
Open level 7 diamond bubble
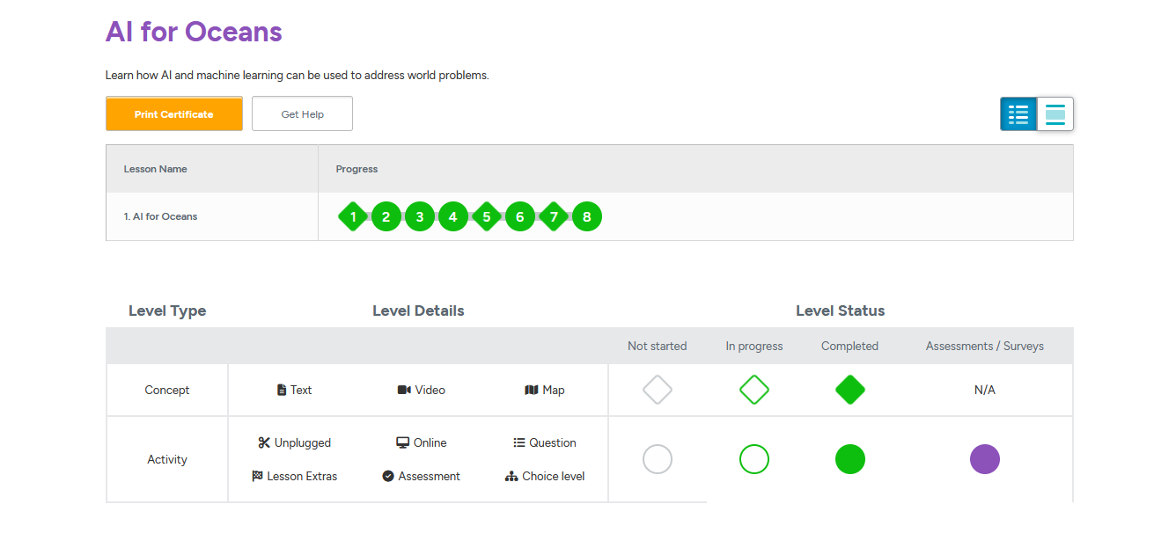(554, 216)
